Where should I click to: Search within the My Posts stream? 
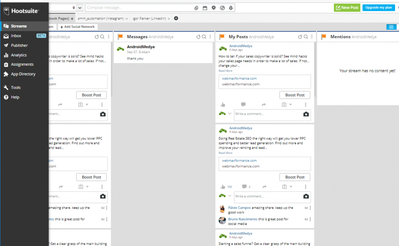tap(306, 37)
